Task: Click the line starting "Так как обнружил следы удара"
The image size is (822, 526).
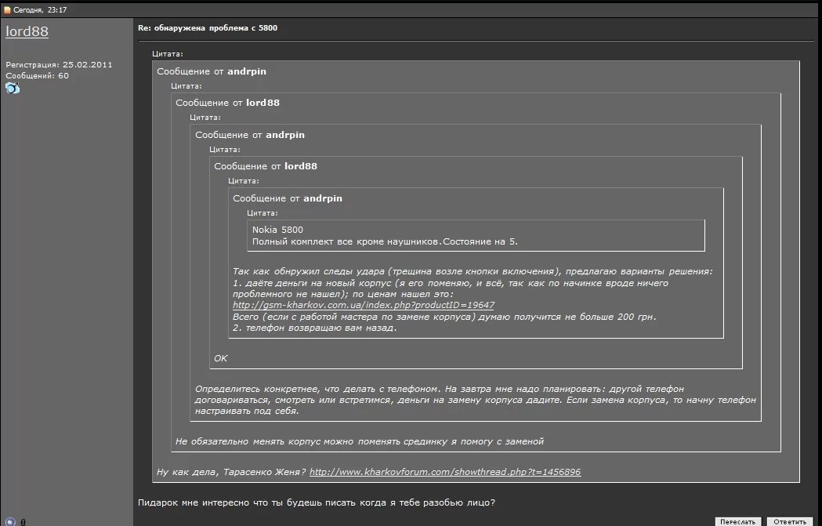Action: 473,272
